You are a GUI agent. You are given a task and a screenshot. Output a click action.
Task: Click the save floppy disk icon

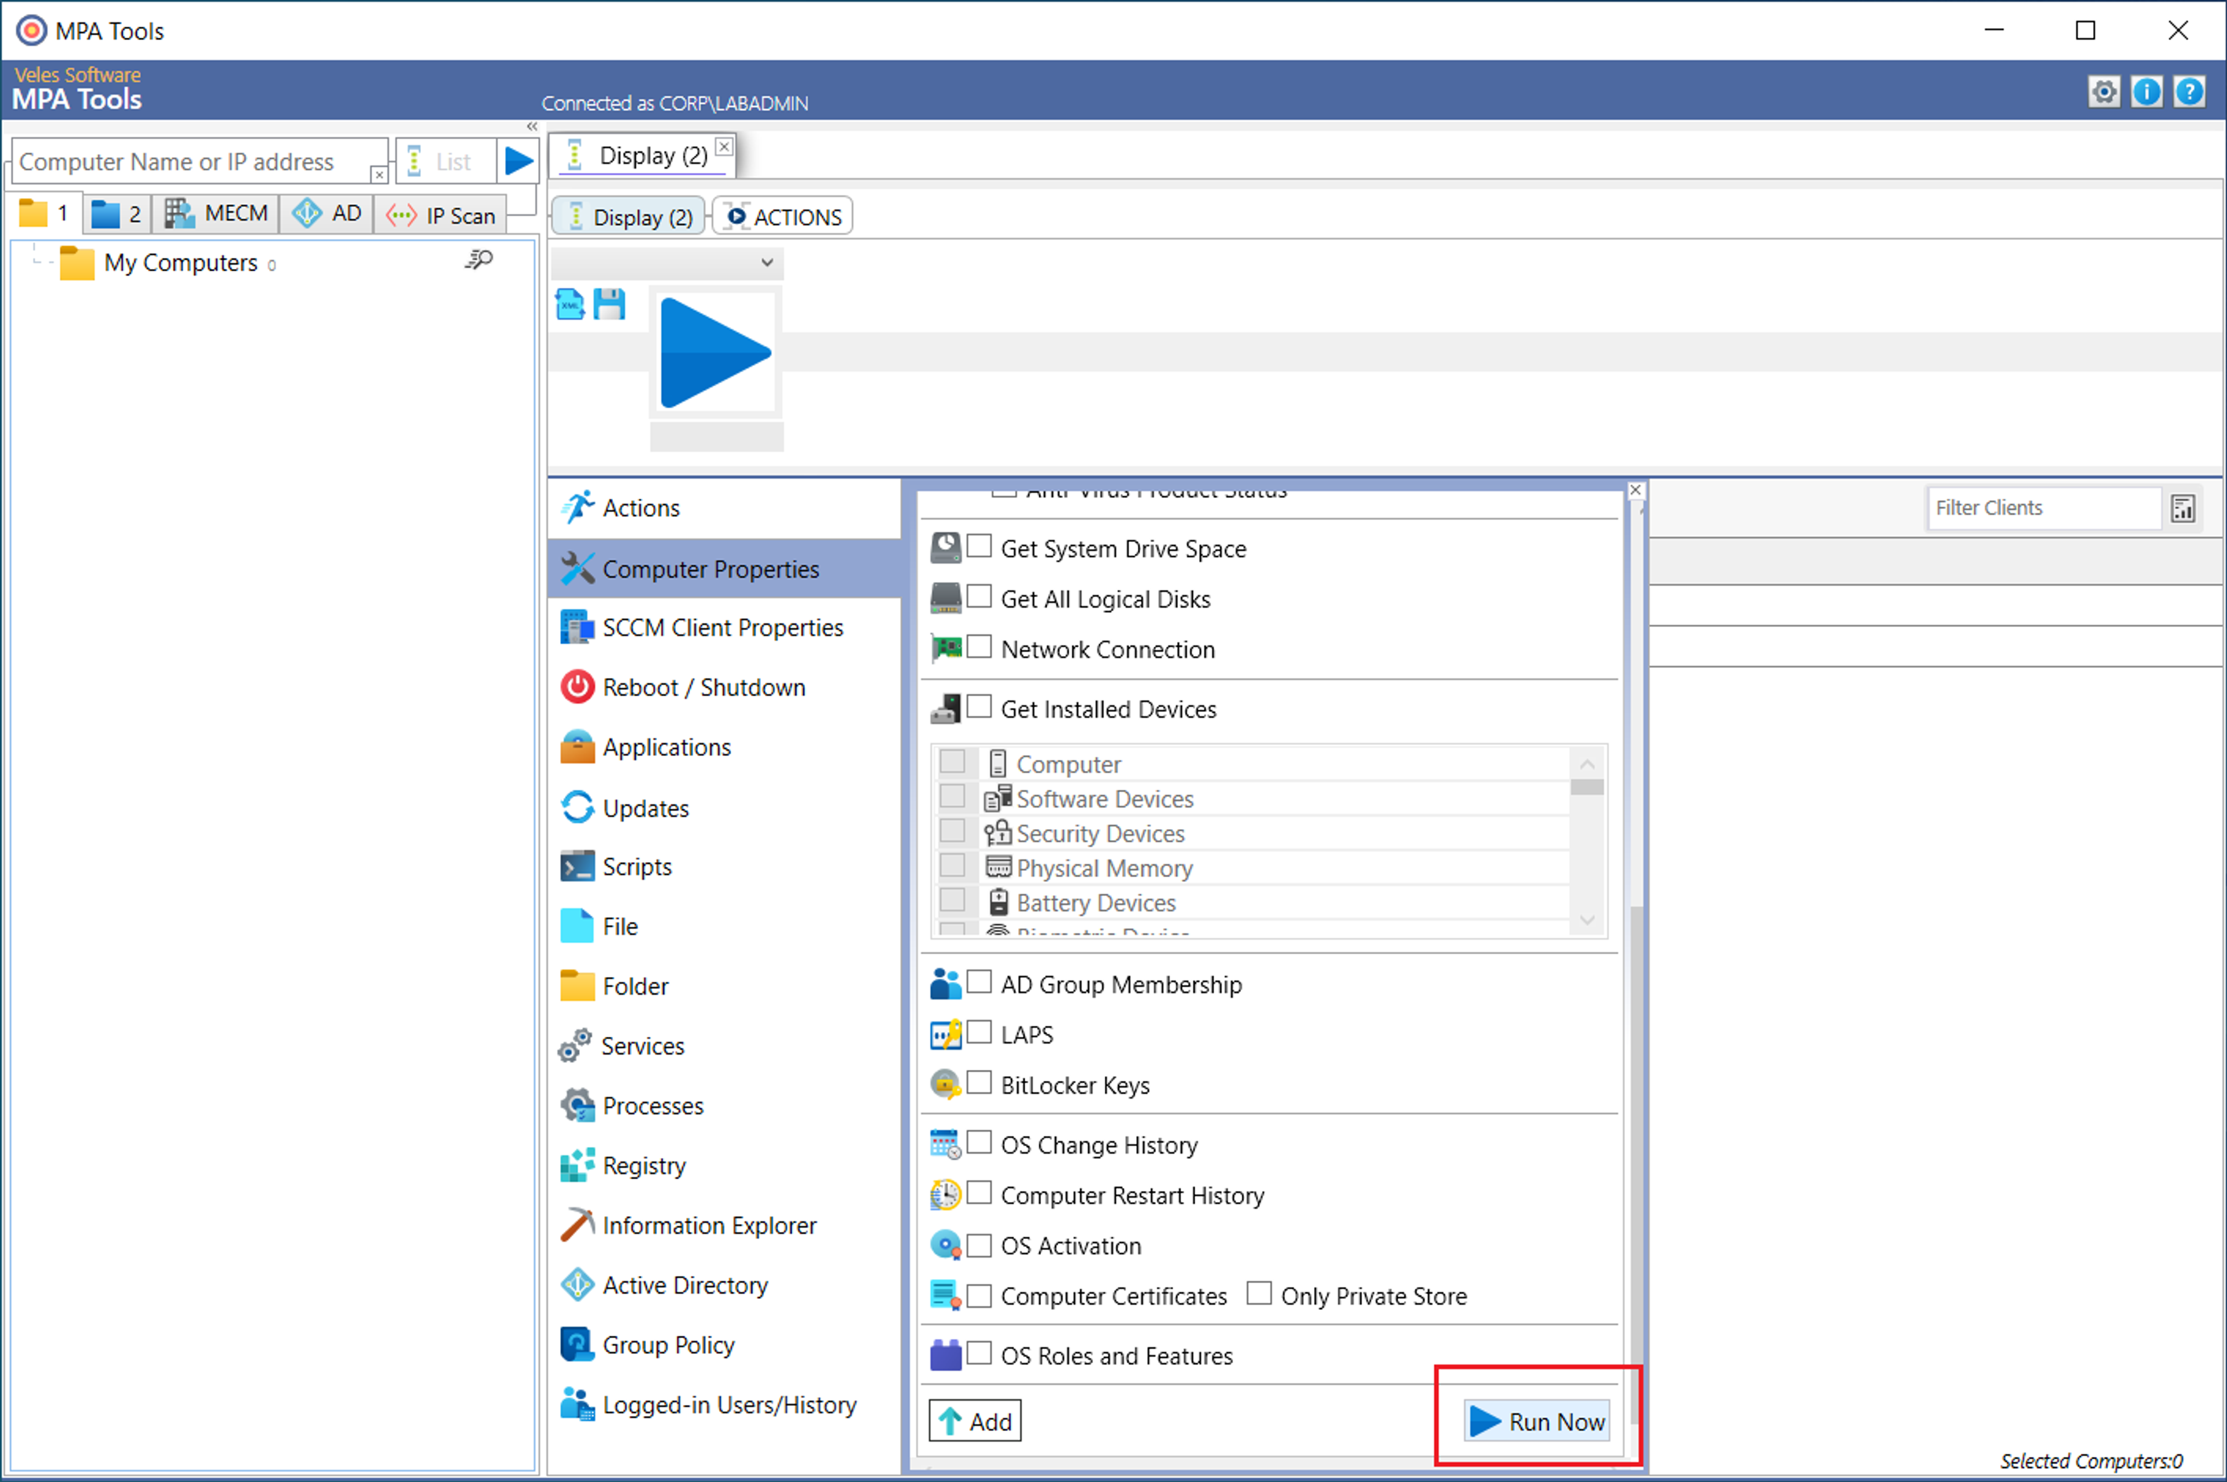(x=609, y=304)
